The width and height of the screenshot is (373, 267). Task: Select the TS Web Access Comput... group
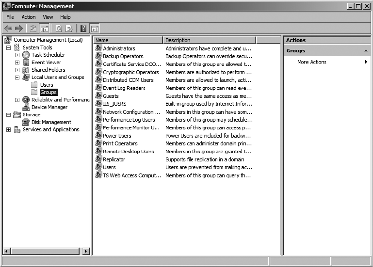pyautogui.click(x=132, y=175)
